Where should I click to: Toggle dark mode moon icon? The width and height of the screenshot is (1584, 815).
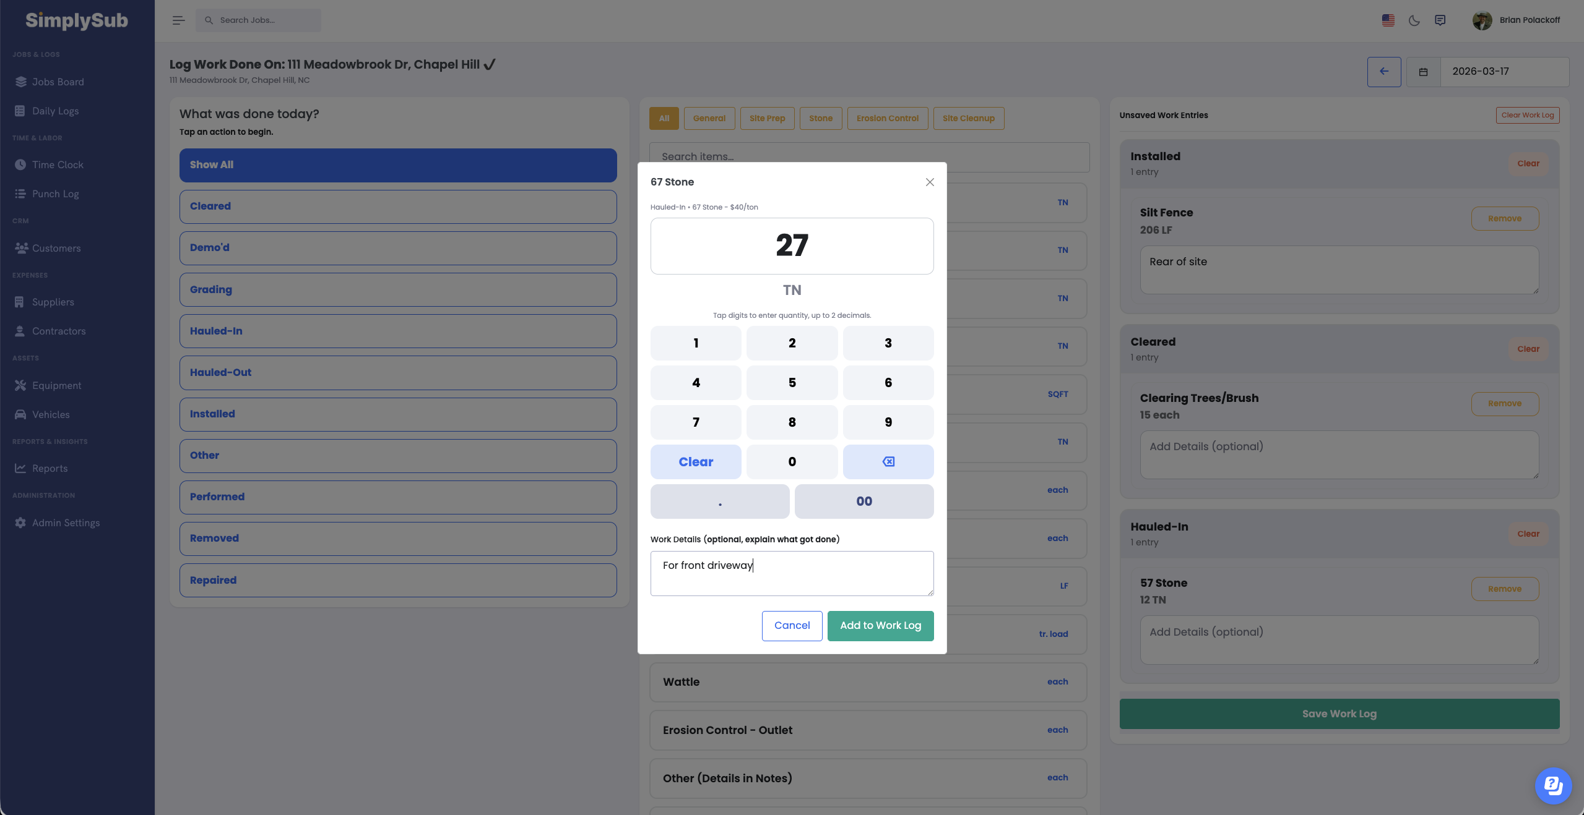tap(1414, 20)
